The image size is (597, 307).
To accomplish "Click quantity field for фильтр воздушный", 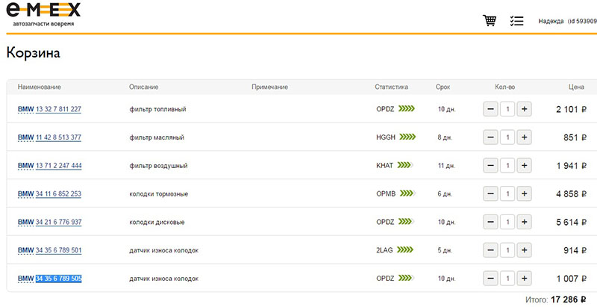I will 507,166.
